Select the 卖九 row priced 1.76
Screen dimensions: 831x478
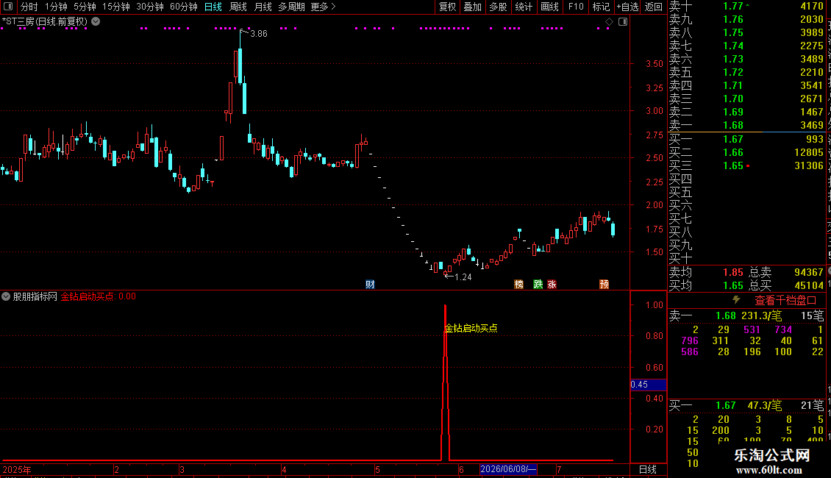tap(746, 20)
